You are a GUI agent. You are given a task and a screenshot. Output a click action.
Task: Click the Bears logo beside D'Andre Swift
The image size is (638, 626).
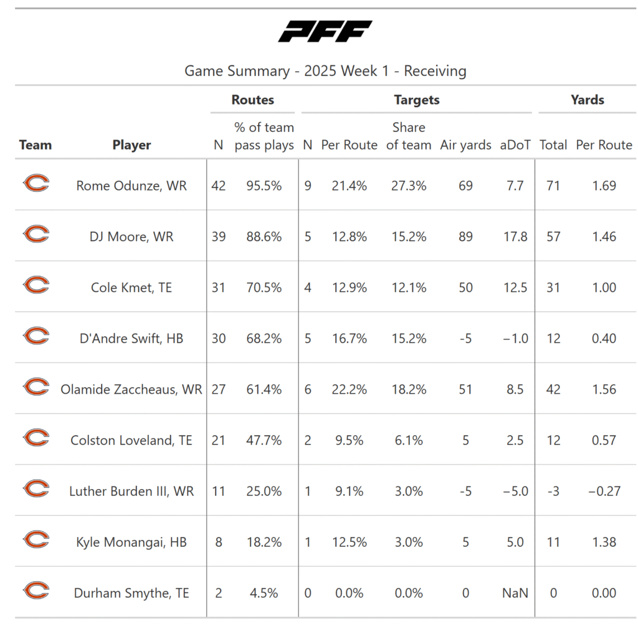[x=36, y=337]
